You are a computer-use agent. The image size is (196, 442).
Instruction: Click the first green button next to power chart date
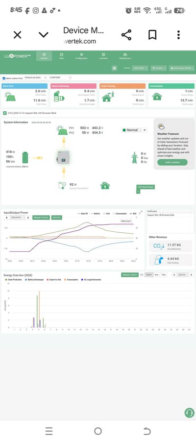tap(41, 218)
